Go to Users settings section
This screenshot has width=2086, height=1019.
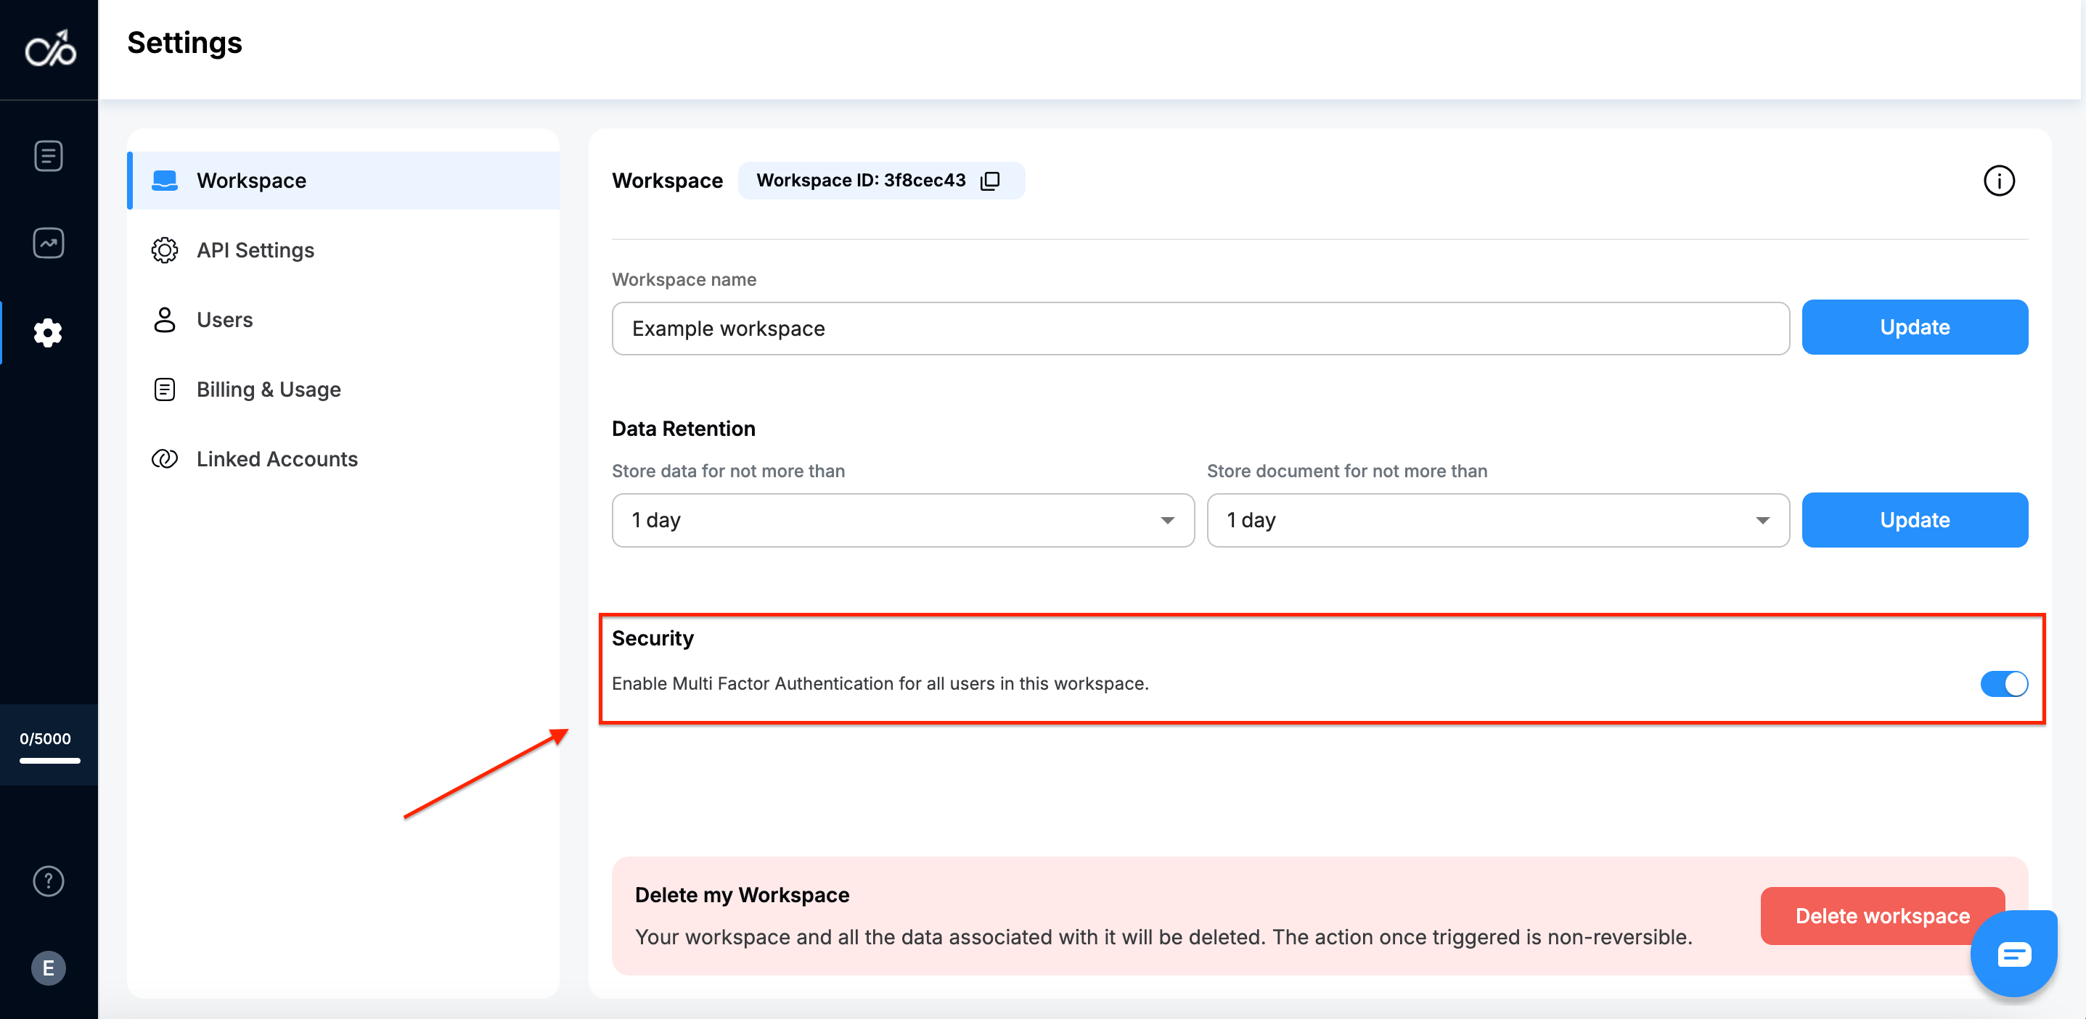coord(224,320)
